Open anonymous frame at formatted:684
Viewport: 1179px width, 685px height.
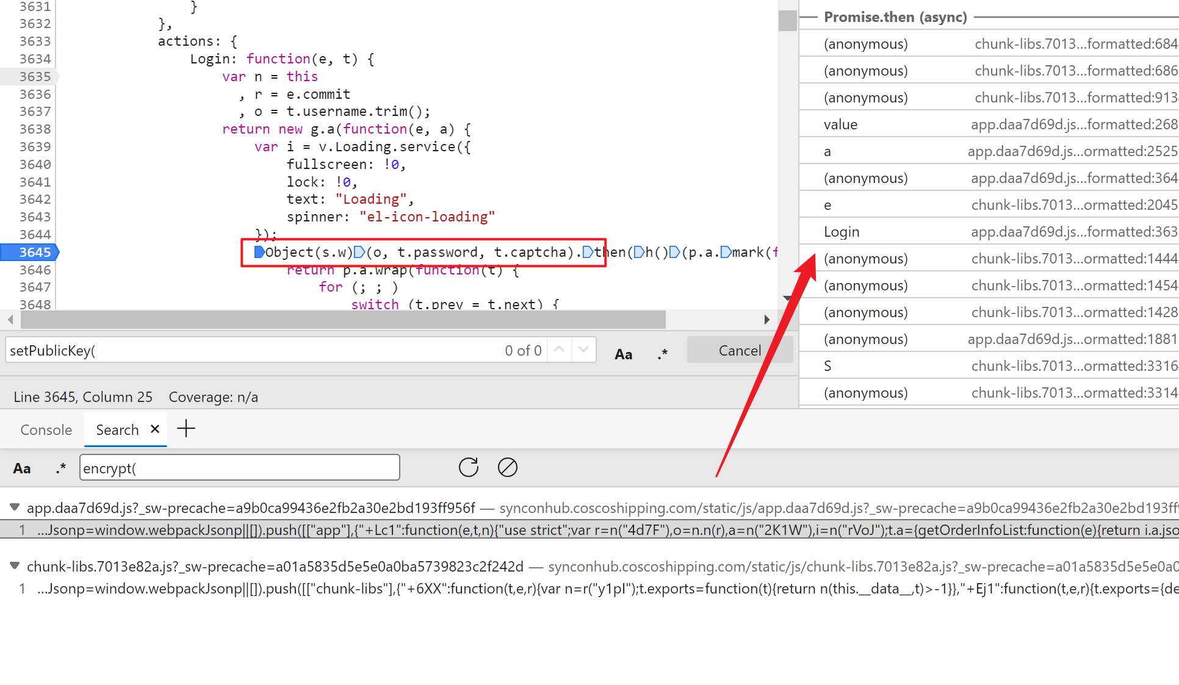pyautogui.click(x=989, y=44)
